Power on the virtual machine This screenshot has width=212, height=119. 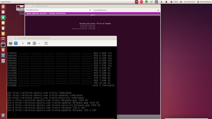23,43
